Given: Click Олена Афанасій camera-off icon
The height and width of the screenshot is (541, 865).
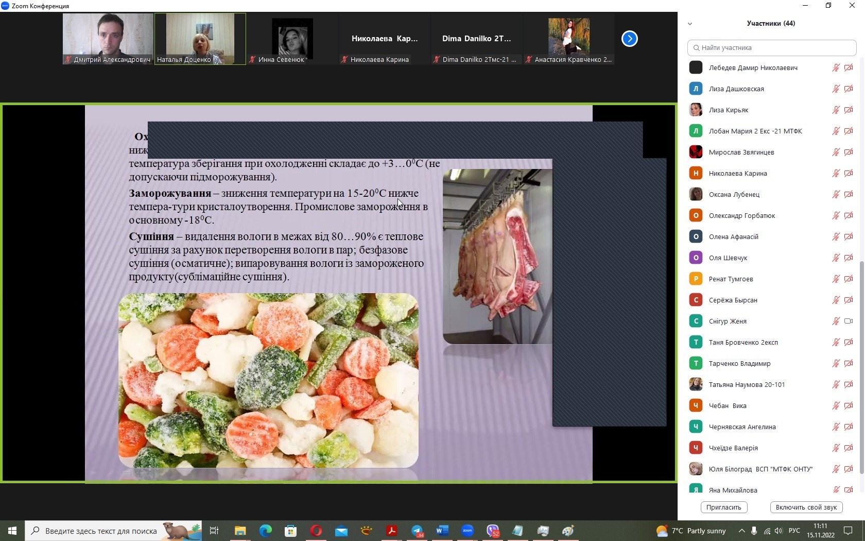Looking at the screenshot, I should click(849, 236).
